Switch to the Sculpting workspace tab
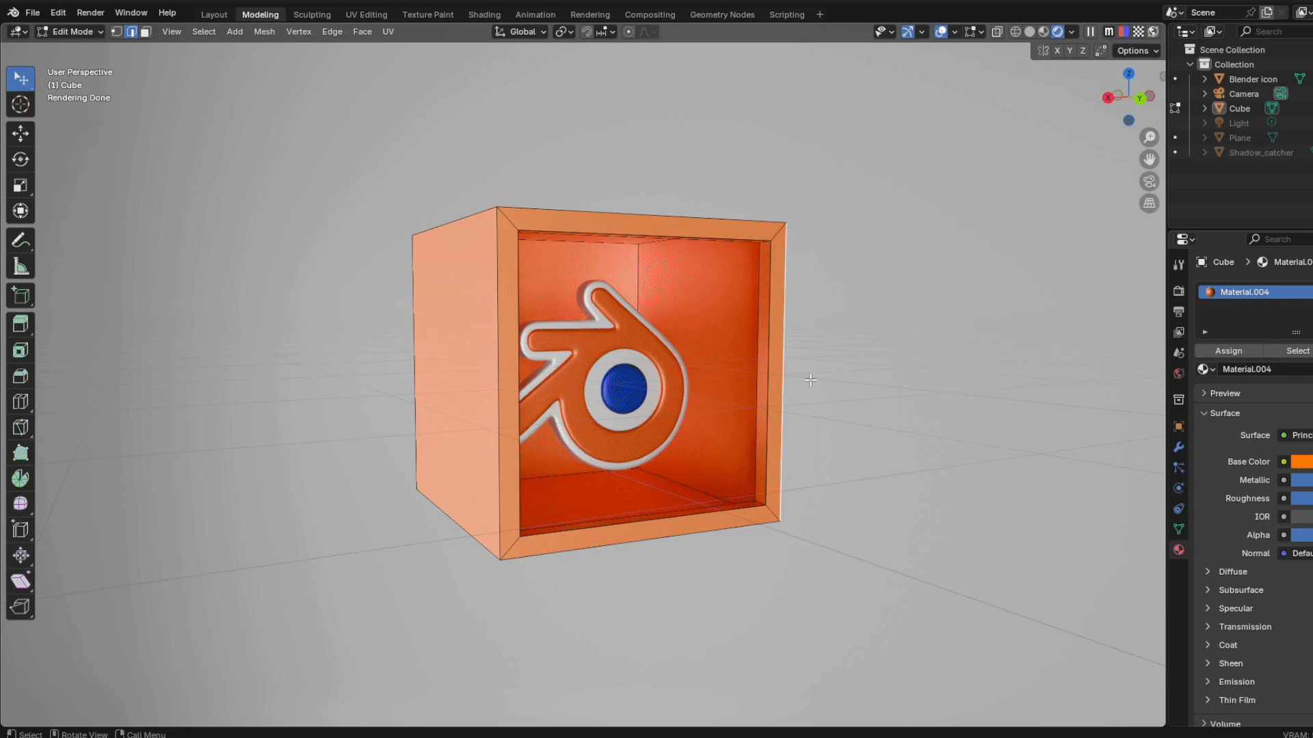The width and height of the screenshot is (1313, 738). pos(312,14)
